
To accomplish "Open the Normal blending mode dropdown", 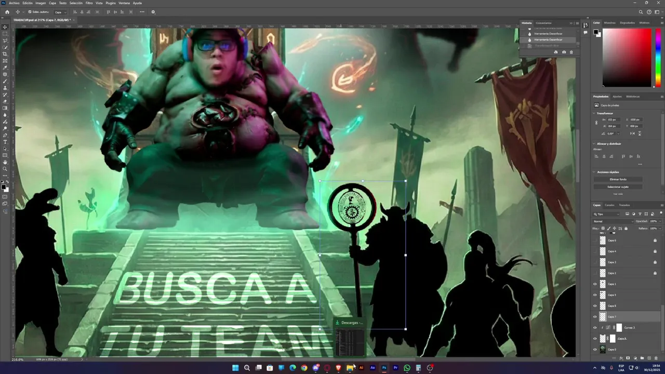I will [x=613, y=221].
